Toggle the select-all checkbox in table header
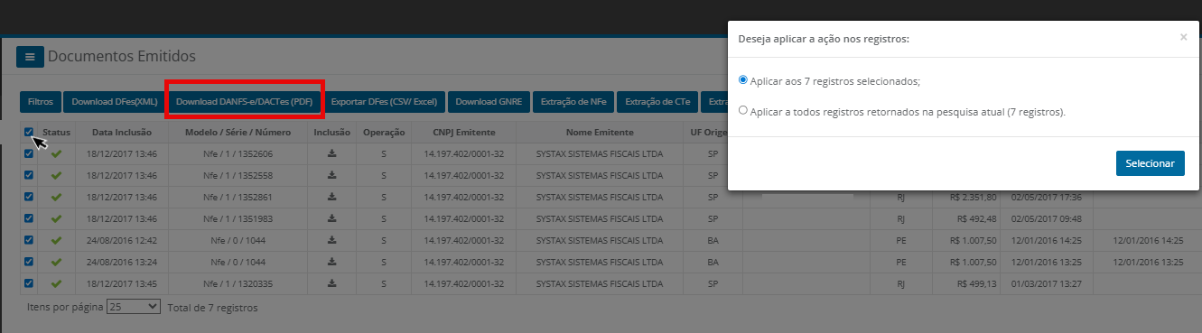The image size is (1202, 333). tap(29, 133)
